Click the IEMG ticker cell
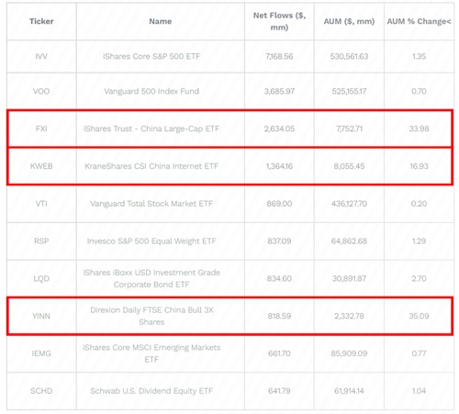The width and height of the screenshot is (459, 414). 41,353
